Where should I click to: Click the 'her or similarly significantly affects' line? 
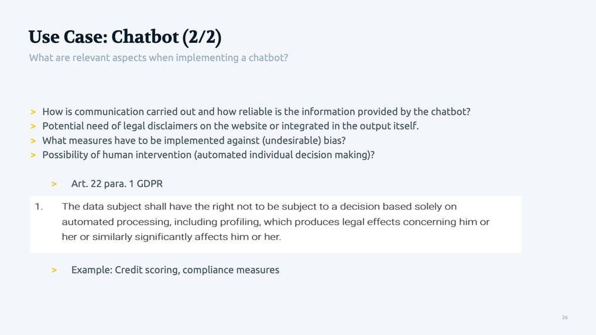click(x=172, y=237)
